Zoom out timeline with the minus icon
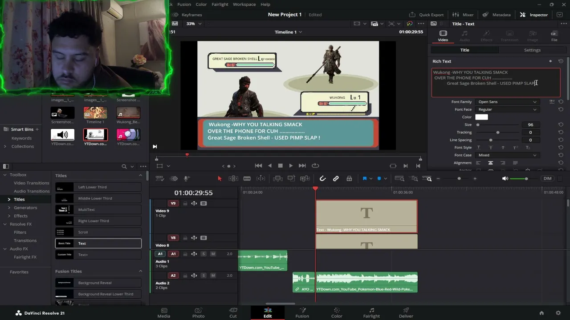 [x=438, y=179]
